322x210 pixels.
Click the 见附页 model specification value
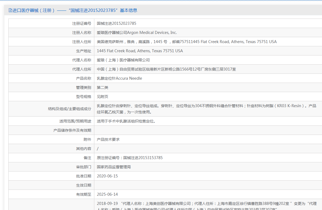tap(102, 97)
